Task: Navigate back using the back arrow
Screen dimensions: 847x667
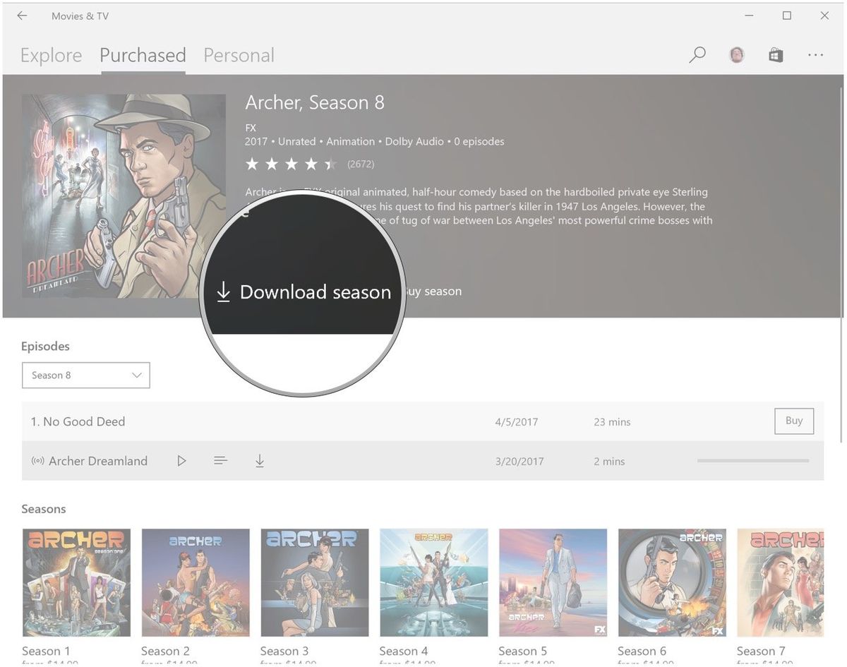Action: [x=21, y=16]
